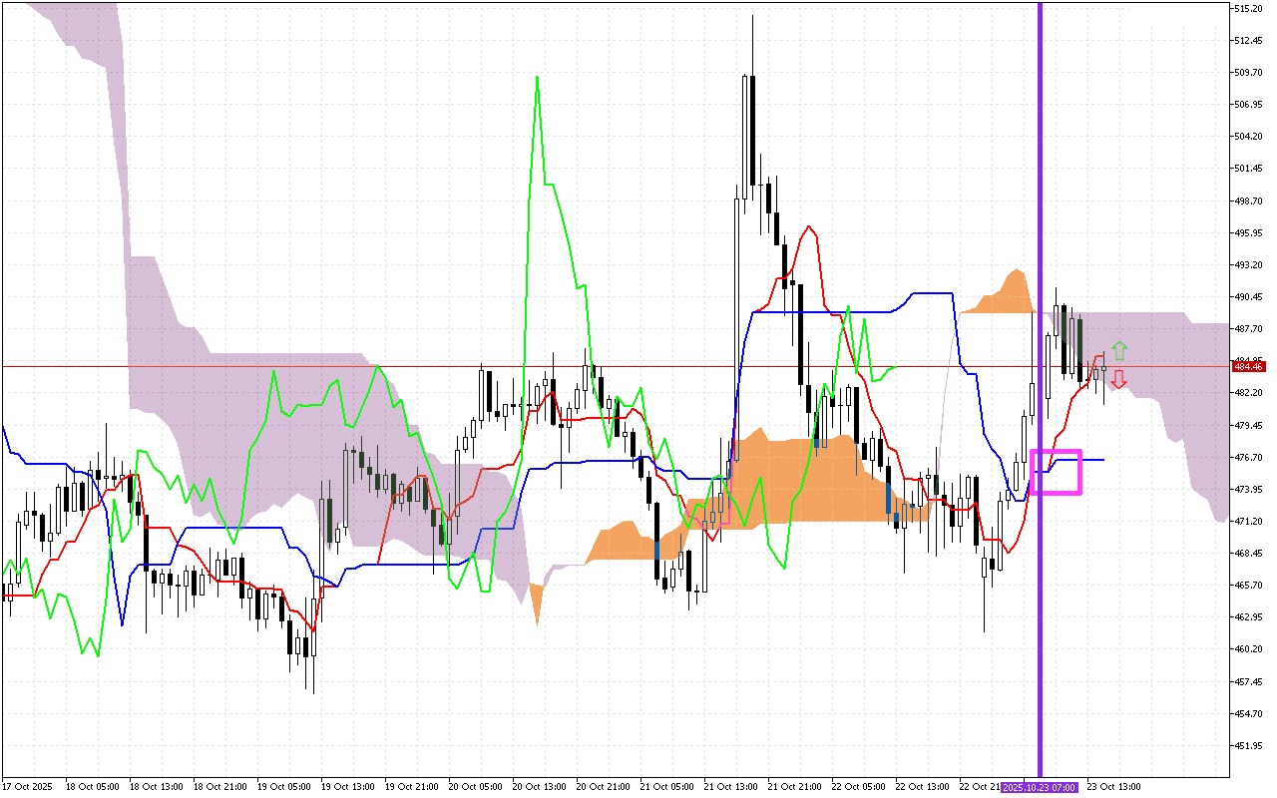Click the highest peak of the green line
This screenshot has height=798, width=1277.
coord(538,77)
